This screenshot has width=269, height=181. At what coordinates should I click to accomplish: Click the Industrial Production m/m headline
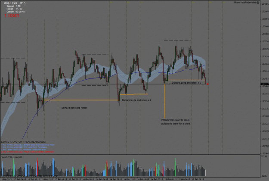[x=24, y=150]
